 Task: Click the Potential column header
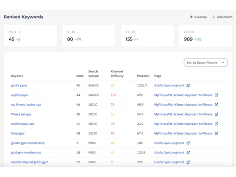[143, 76]
